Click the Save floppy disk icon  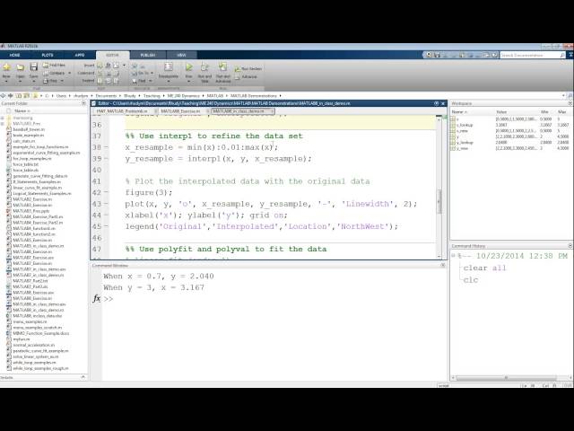coord(34,66)
